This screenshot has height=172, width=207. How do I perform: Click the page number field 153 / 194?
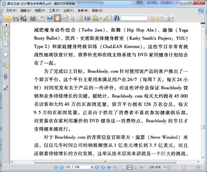point(78,167)
